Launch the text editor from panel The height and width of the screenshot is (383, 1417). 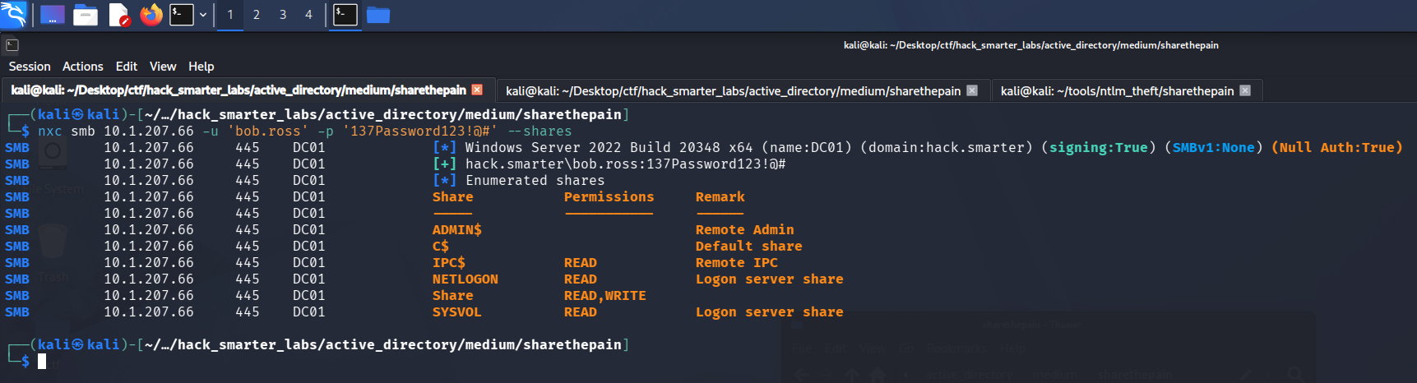[x=119, y=15]
